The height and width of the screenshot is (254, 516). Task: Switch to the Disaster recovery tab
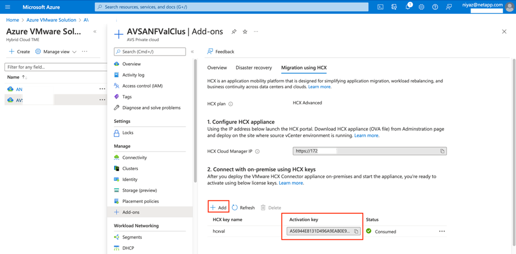[x=254, y=68]
